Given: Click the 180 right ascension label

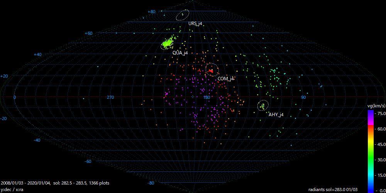Looking at the screenshot, I should [x=207, y=98].
